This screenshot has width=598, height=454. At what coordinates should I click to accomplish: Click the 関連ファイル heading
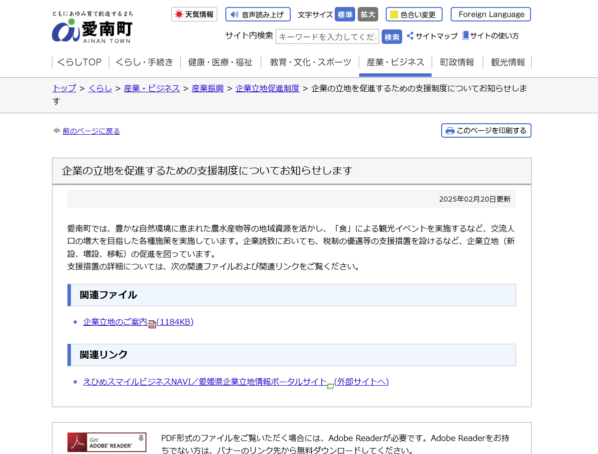point(108,295)
